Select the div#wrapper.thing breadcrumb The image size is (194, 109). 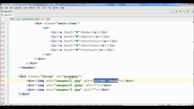click(31, 19)
